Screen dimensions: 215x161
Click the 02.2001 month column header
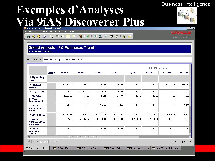[81, 72]
